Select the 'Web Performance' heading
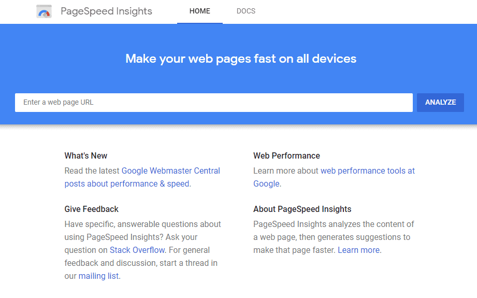The height and width of the screenshot is (298, 477). pyautogui.click(x=286, y=156)
